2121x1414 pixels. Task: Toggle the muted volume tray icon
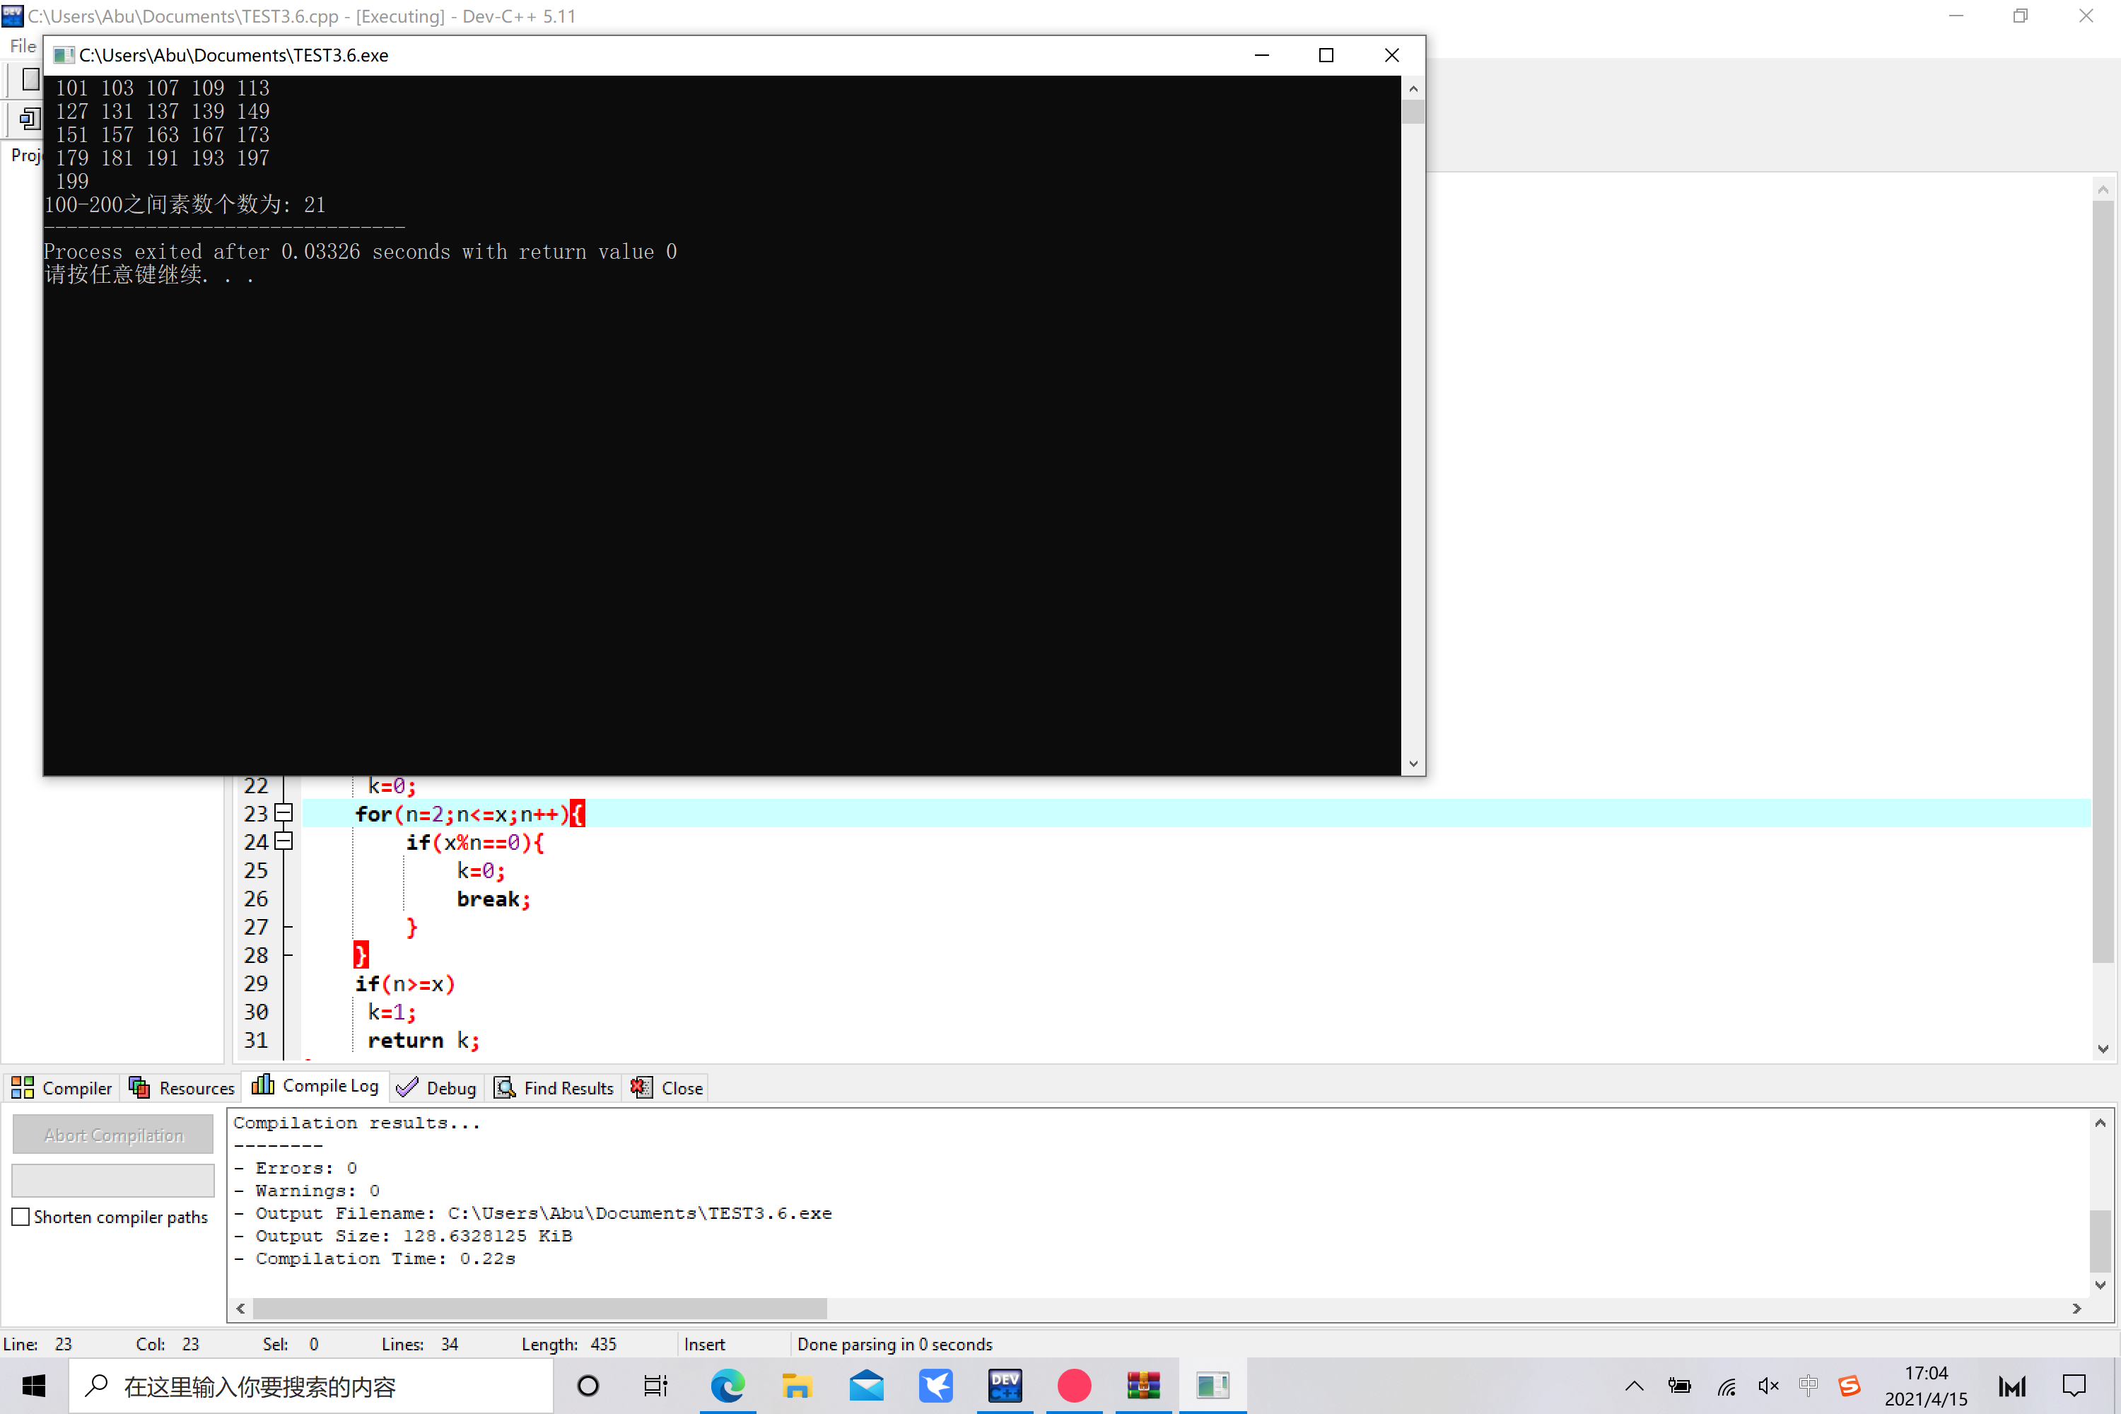coord(1767,1386)
